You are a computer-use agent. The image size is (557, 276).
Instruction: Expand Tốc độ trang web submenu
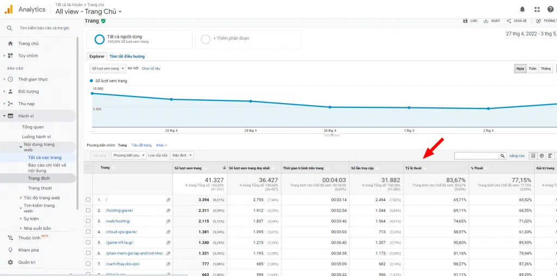click(x=21, y=198)
